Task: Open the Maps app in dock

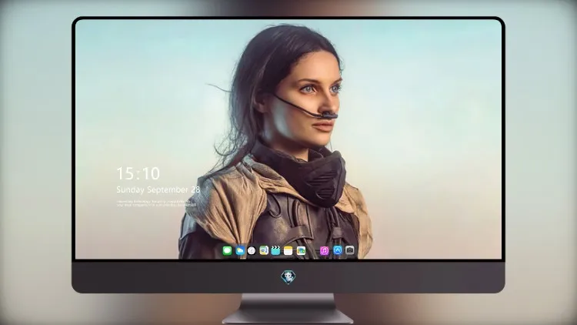Action: click(264, 251)
